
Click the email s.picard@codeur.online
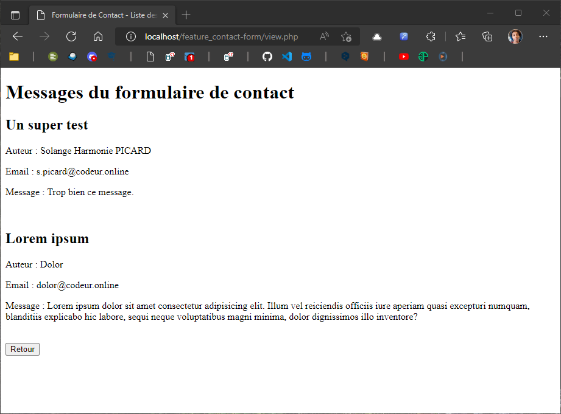(x=83, y=171)
